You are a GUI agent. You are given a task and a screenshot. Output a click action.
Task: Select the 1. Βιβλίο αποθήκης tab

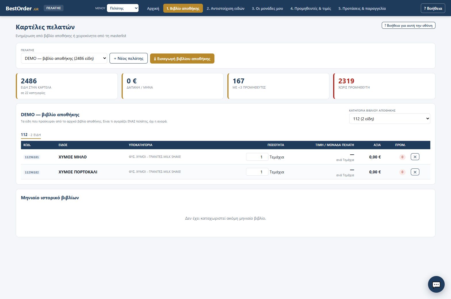pyautogui.click(x=183, y=8)
